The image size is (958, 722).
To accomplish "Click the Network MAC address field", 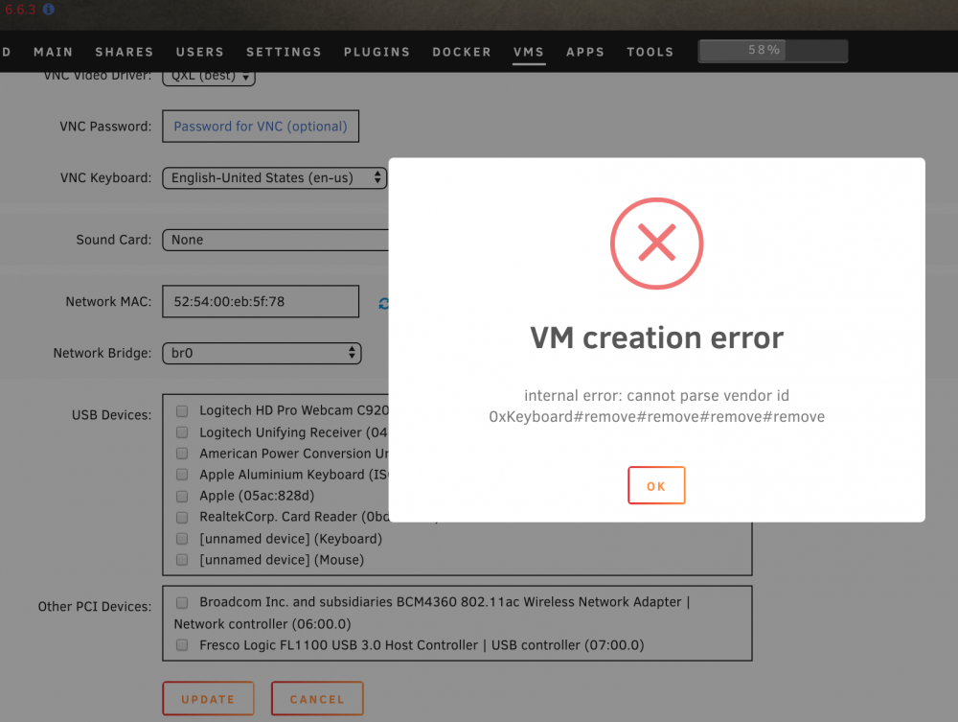I will [261, 301].
